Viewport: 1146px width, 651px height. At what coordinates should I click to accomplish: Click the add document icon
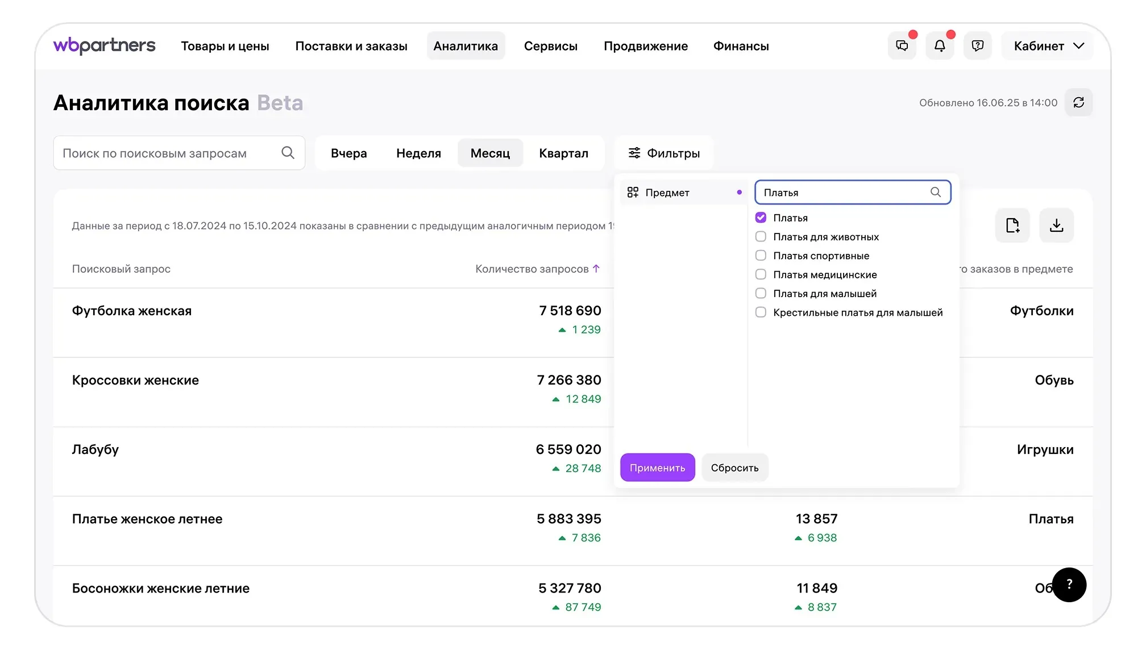tap(1012, 226)
